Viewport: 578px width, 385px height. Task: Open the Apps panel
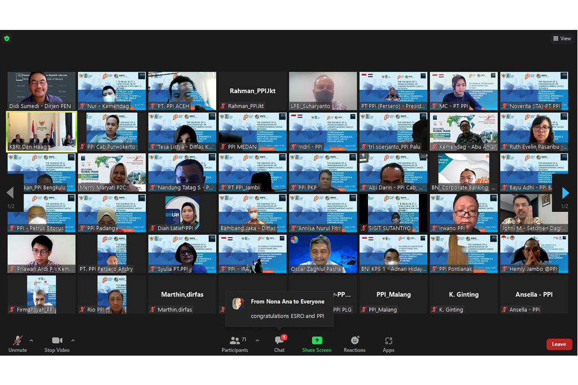388,344
